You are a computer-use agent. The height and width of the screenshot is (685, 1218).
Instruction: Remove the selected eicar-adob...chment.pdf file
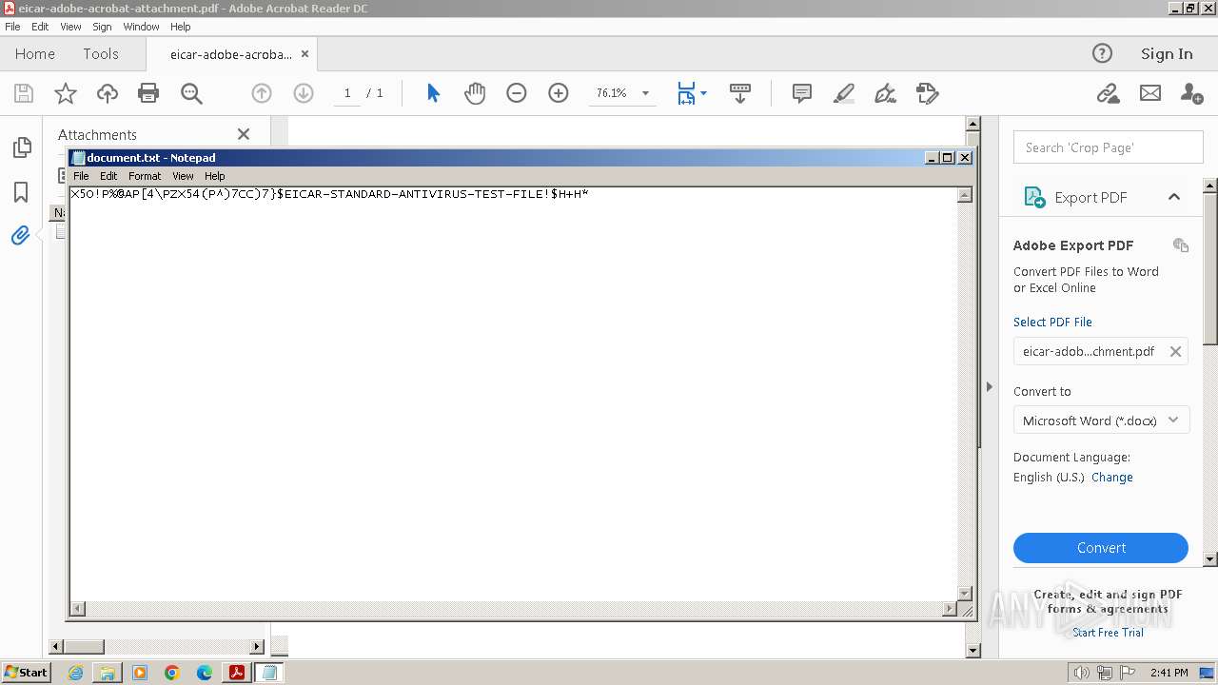click(1175, 351)
